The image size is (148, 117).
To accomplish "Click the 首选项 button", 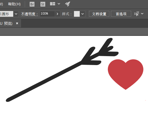I will point(121,14).
